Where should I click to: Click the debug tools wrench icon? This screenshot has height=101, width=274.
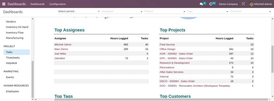(x=243, y=4)
